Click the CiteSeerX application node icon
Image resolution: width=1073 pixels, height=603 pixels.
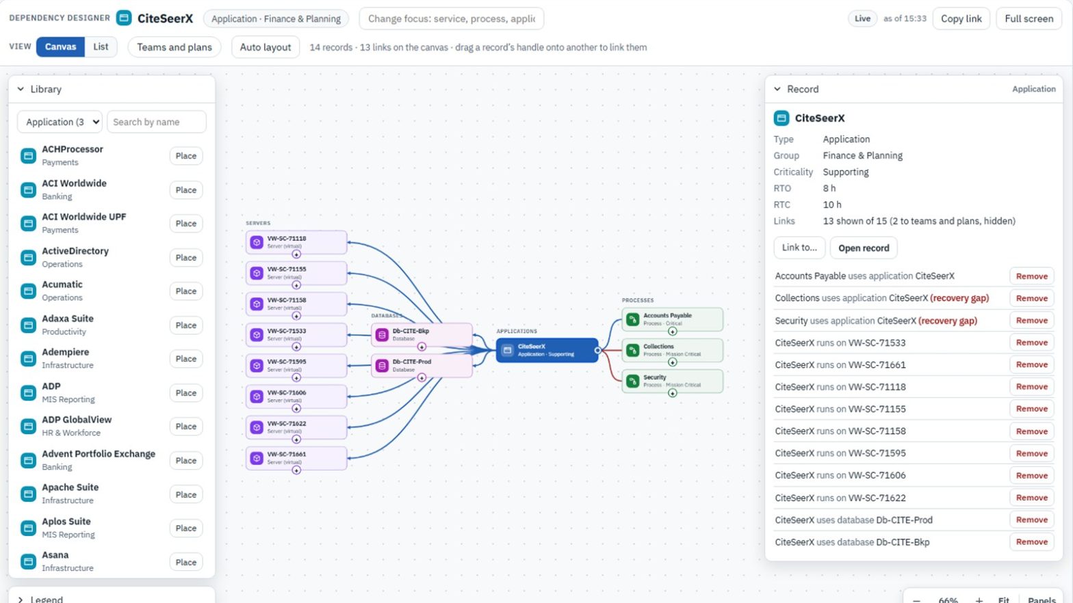507,350
